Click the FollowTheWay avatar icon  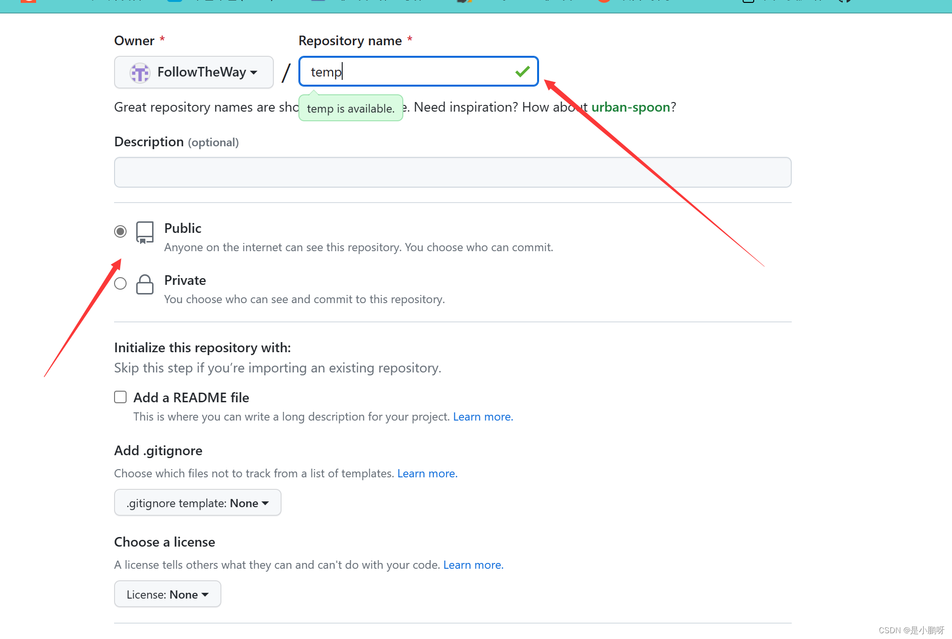[x=140, y=73]
